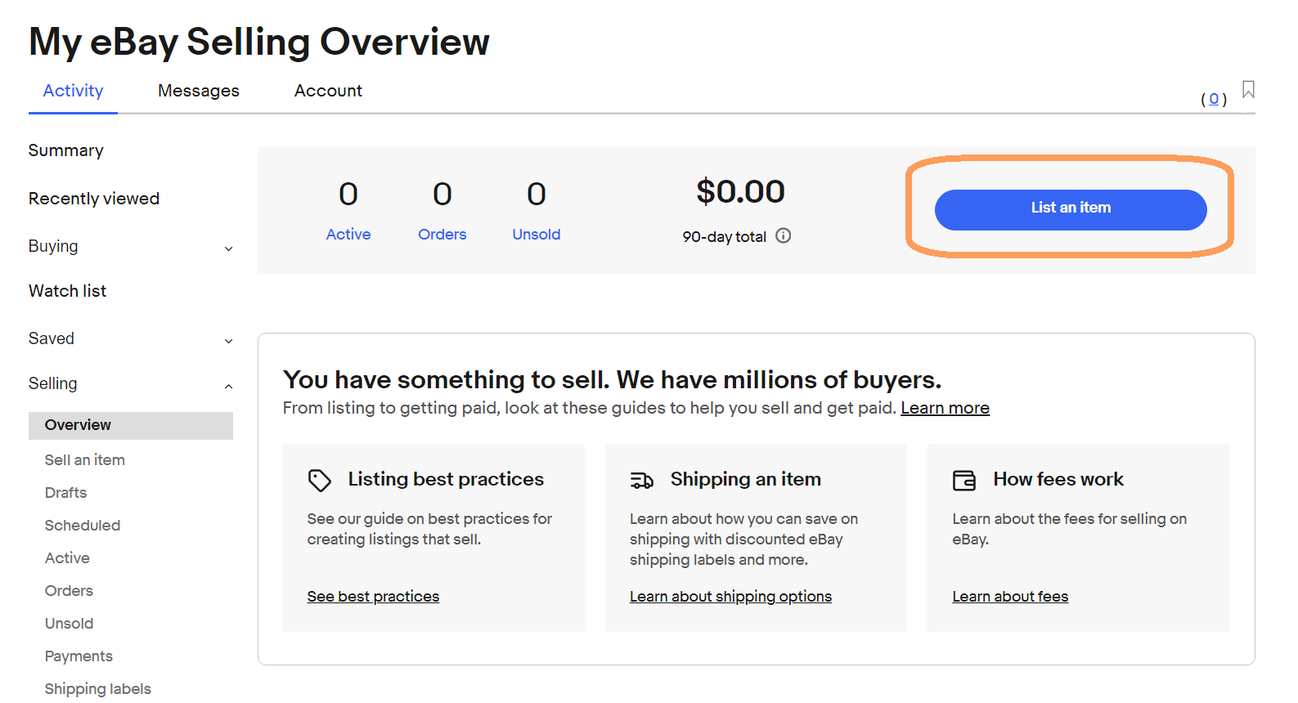Click the Shipping an item heading
The image size is (1298, 703).
point(746,479)
